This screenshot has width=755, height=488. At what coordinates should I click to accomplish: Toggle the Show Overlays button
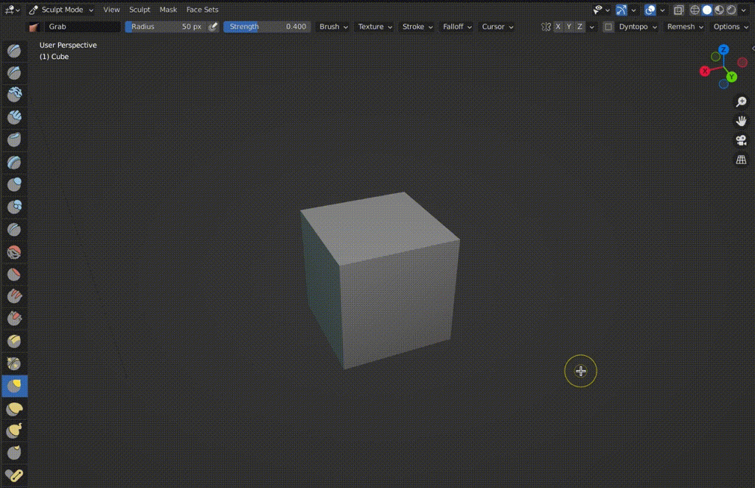click(650, 10)
